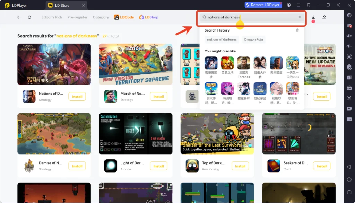Viewport: 355px width, 203px height.
Task: Open the LDCode section
Action: point(124,17)
